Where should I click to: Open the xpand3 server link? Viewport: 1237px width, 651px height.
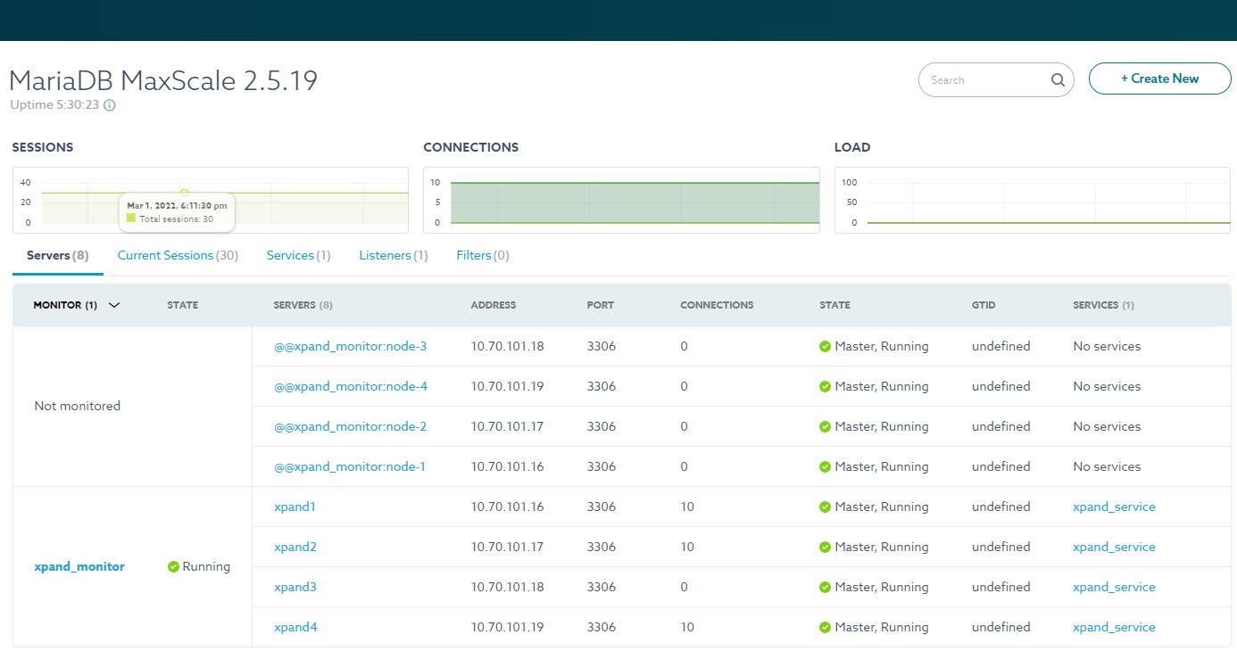pos(295,587)
